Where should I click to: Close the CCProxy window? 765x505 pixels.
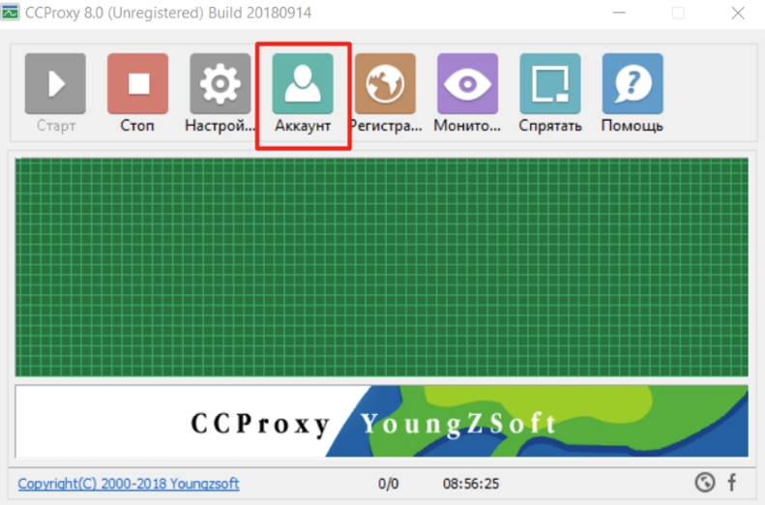[x=738, y=13]
